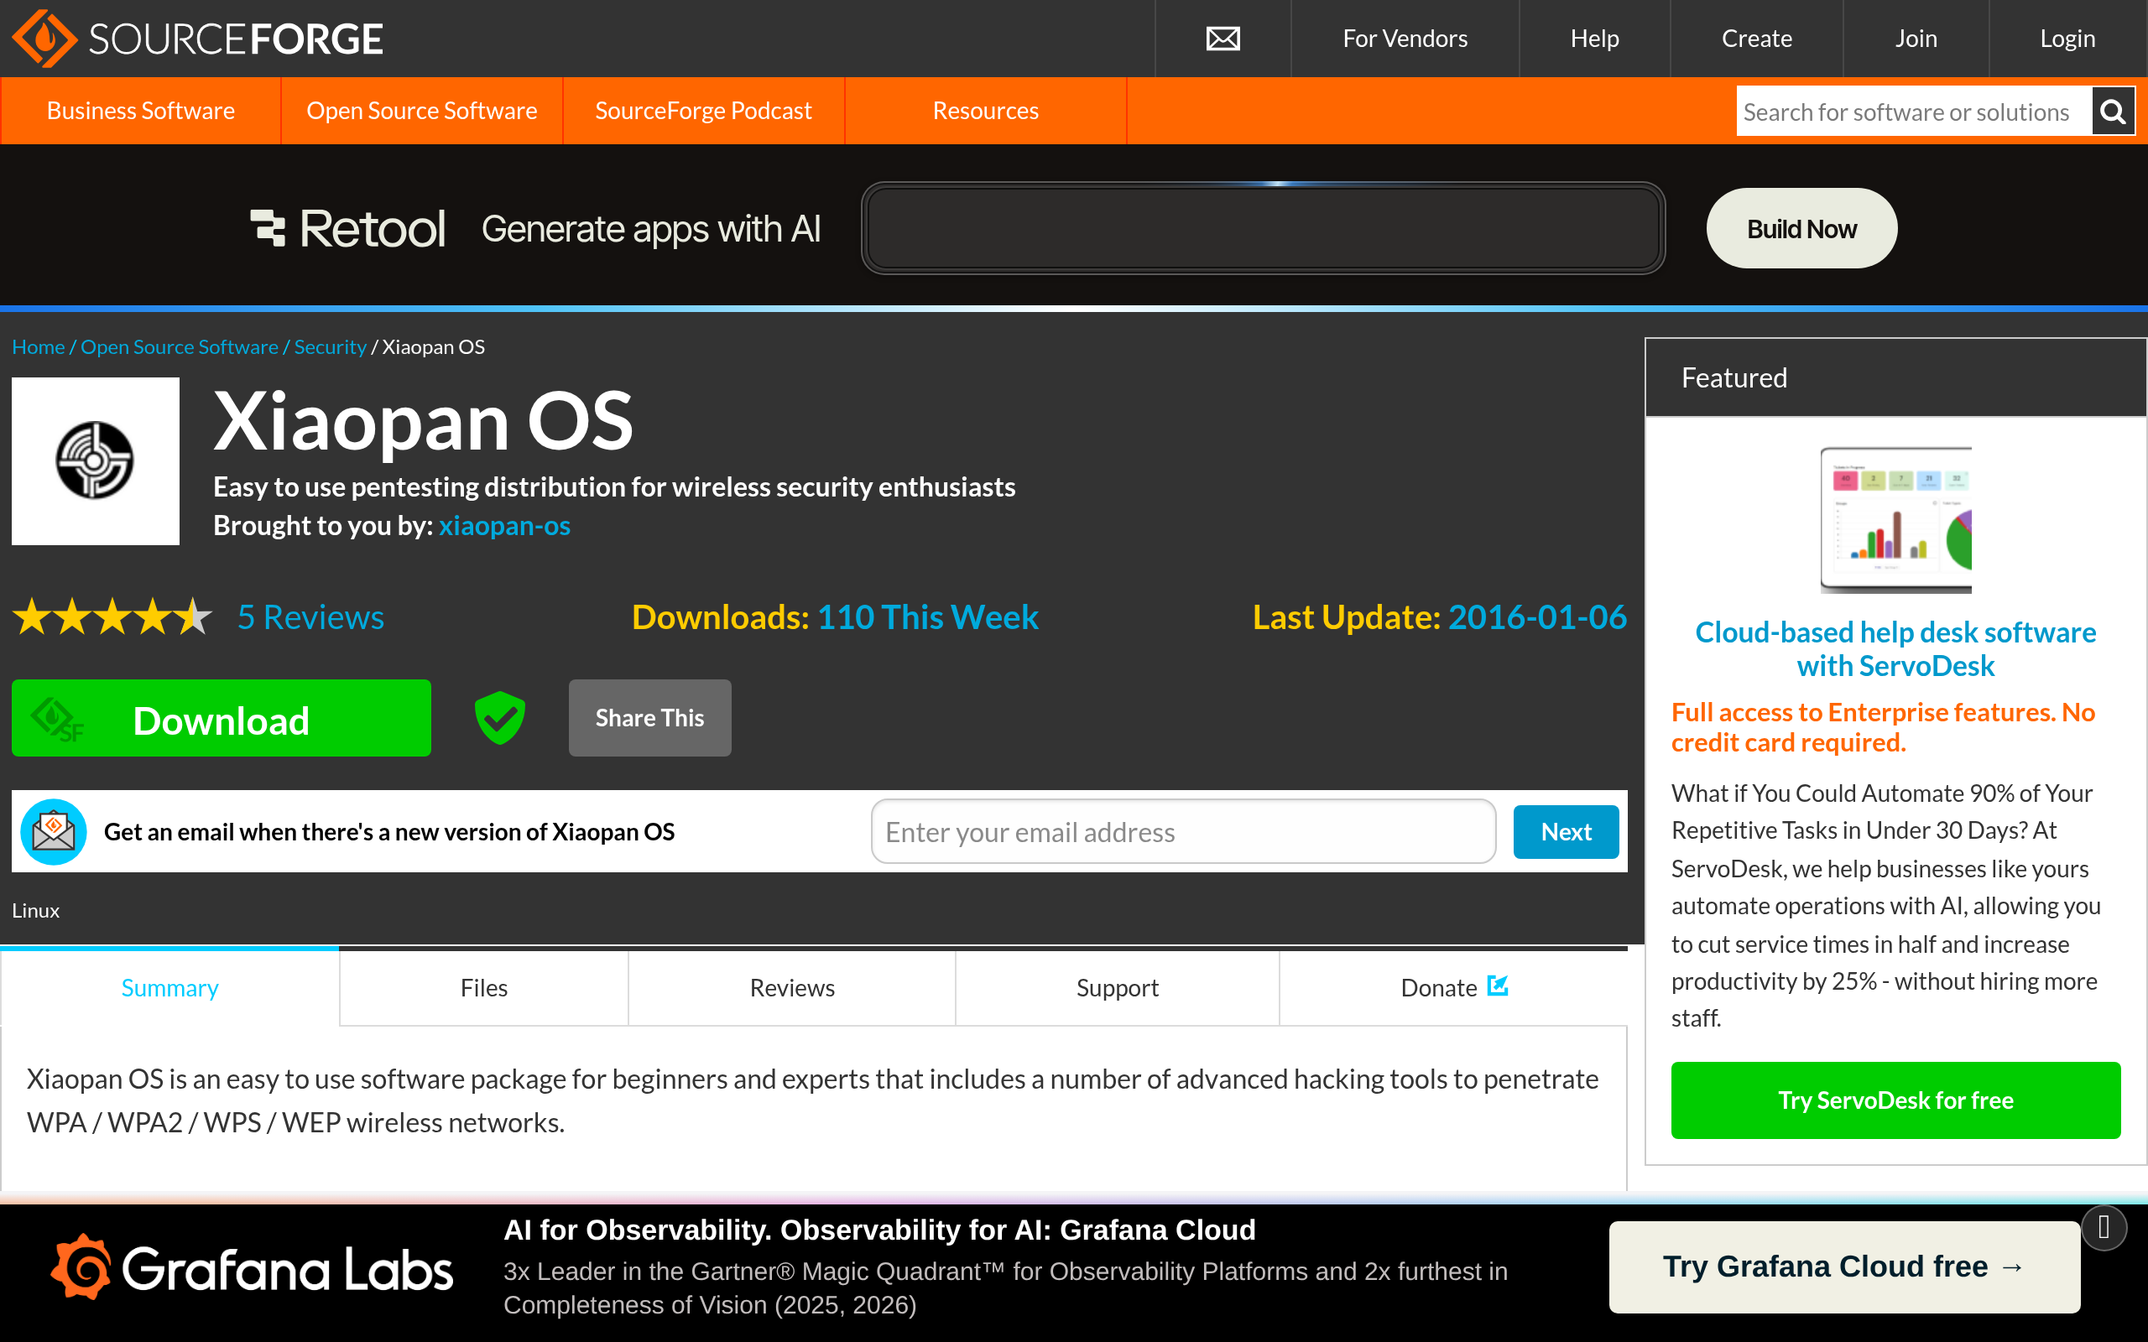
Task: Click the green Download button
Action: point(221,717)
